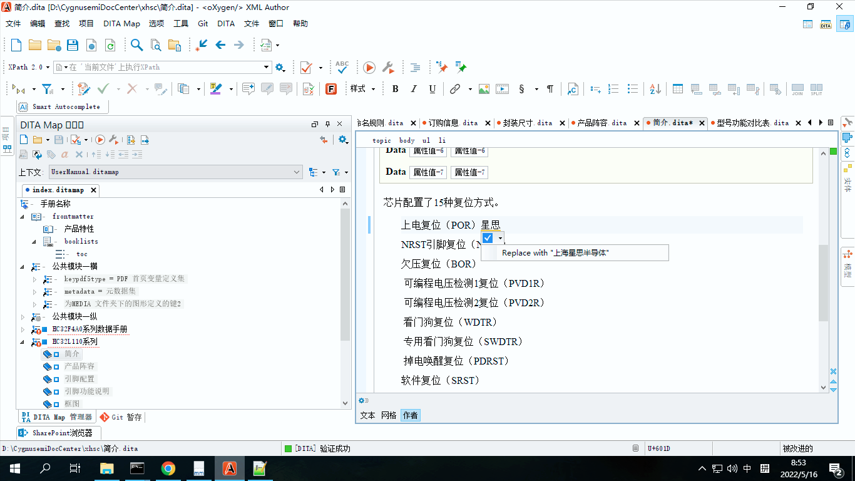The height and width of the screenshot is (481, 855).
Task: Expand the HC32F4A0系列数据手册 tree node
Action: coord(23,329)
